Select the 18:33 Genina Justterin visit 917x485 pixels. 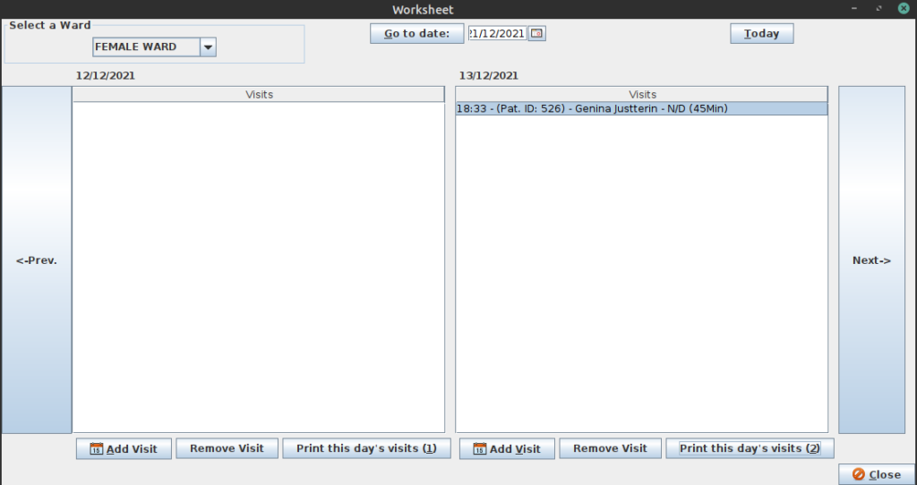pos(641,108)
